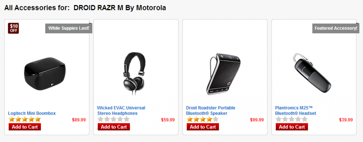The image size is (363, 142).
Task: Add Logitech Mini Boombox to cart
Action: point(25,127)
